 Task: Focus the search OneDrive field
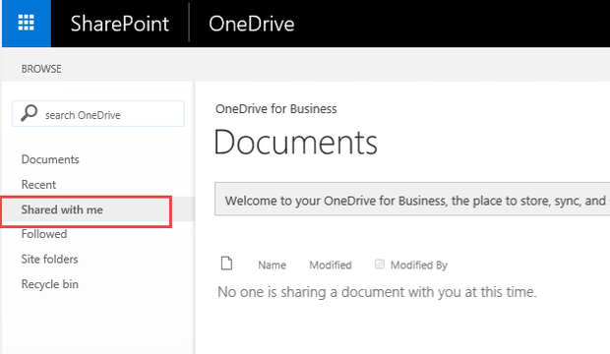click(x=98, y=114)
